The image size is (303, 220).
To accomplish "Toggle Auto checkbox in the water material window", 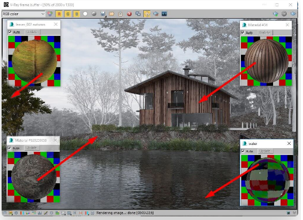I will point(243,151).
